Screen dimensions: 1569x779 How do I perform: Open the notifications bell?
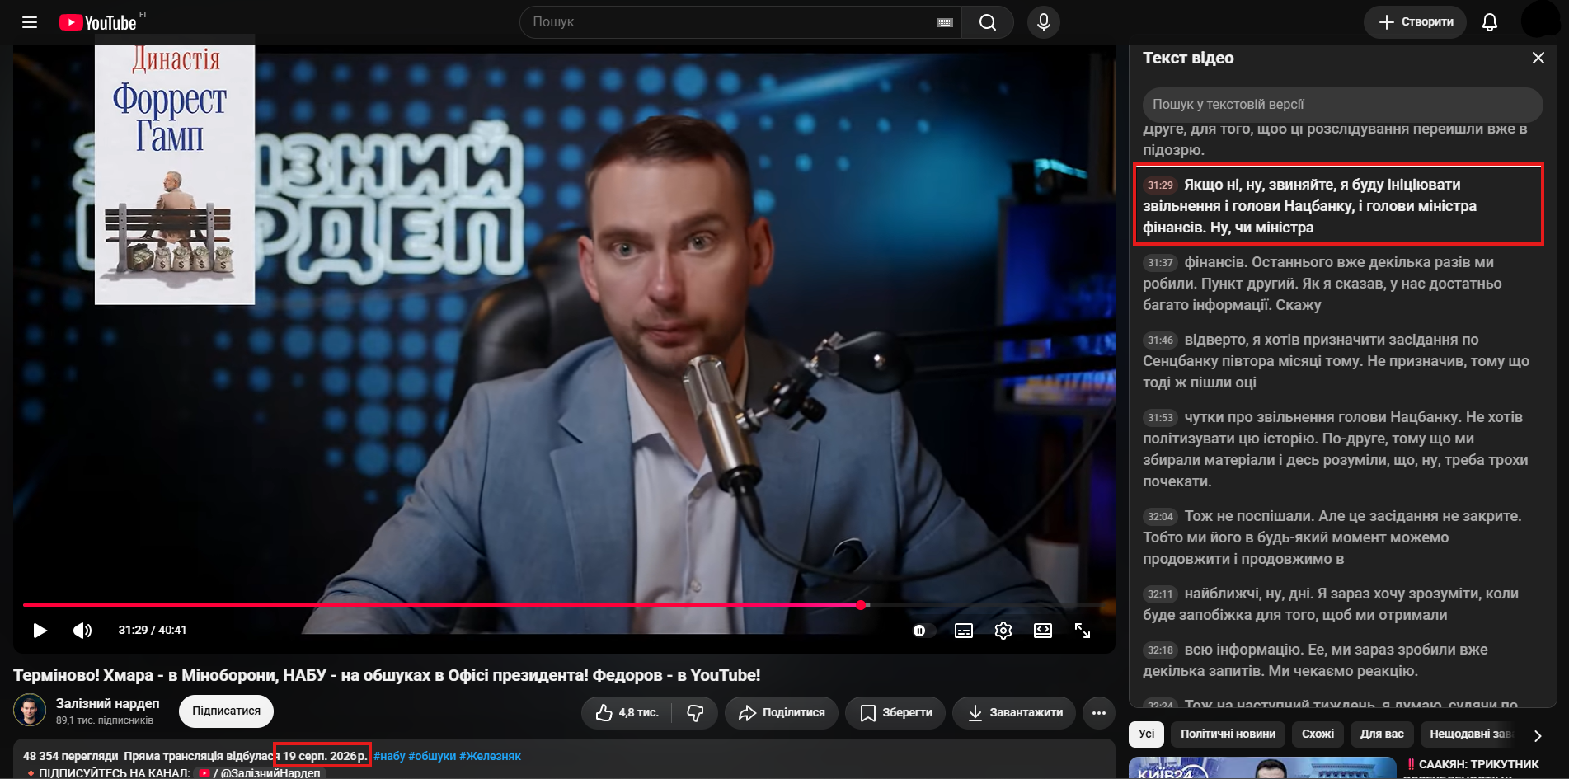click(1489, 22)
